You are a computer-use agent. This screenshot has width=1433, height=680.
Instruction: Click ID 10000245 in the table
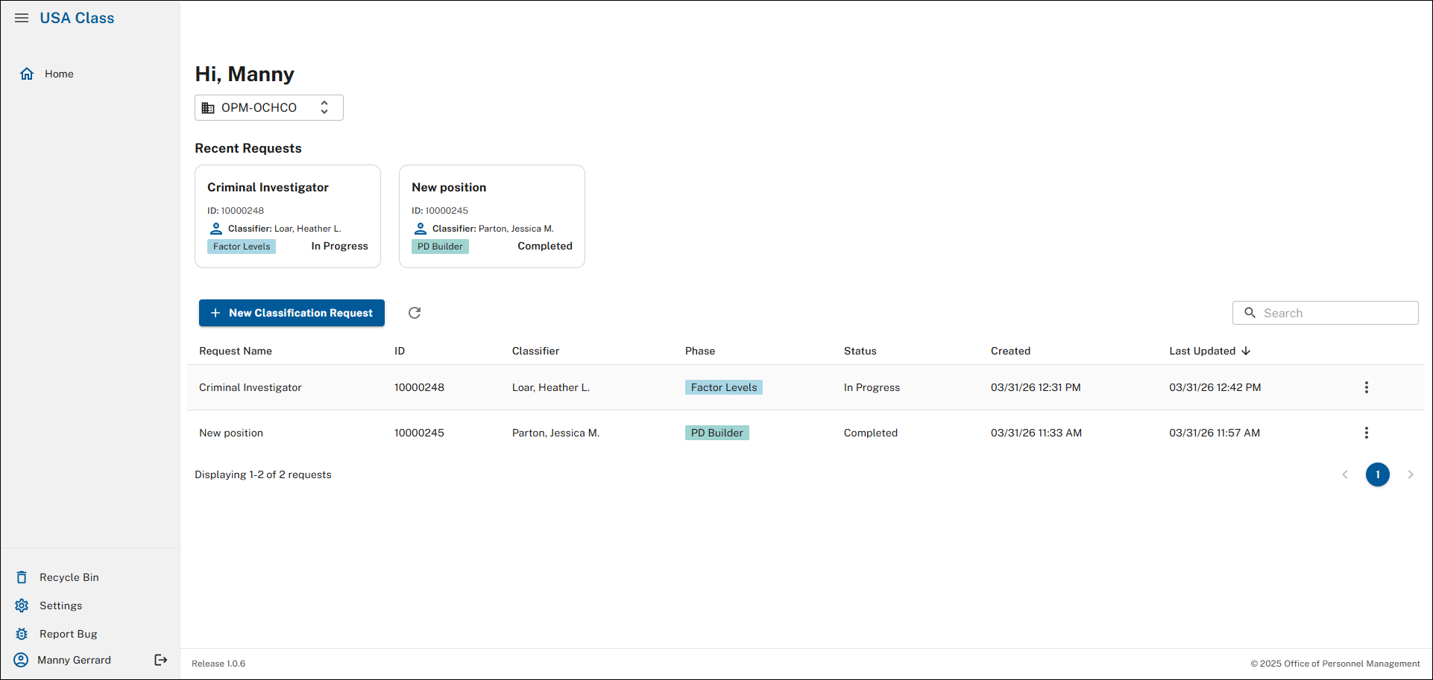tap(419, 433)
